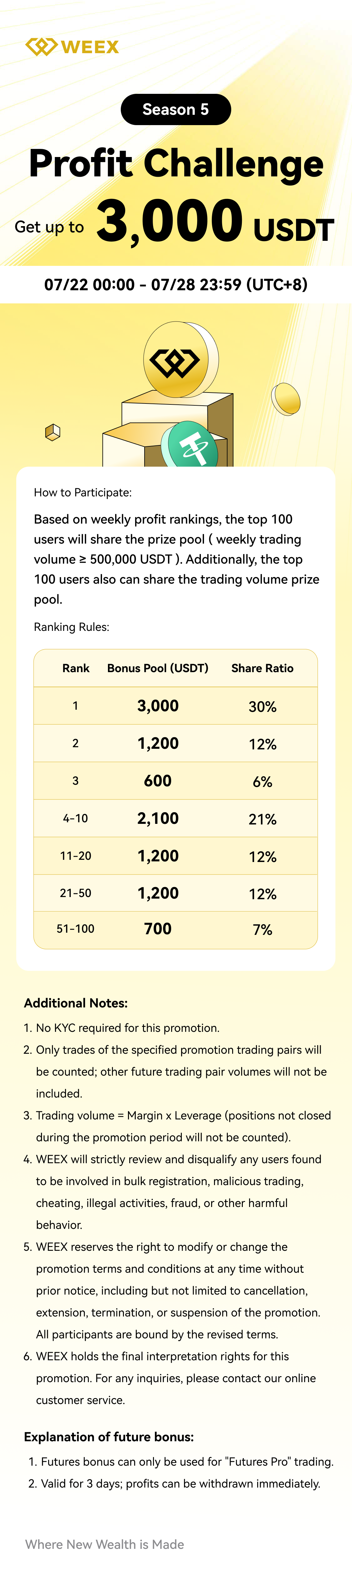The width and height of the screenshot is (352, 1577).
Task: Click the Explanation of future bonus heading
Action: pyautogui.click(x=109, y=1437)
